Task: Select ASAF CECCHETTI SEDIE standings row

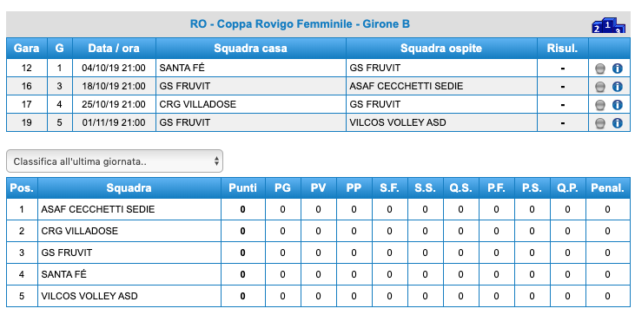Action: coord(318,209)
